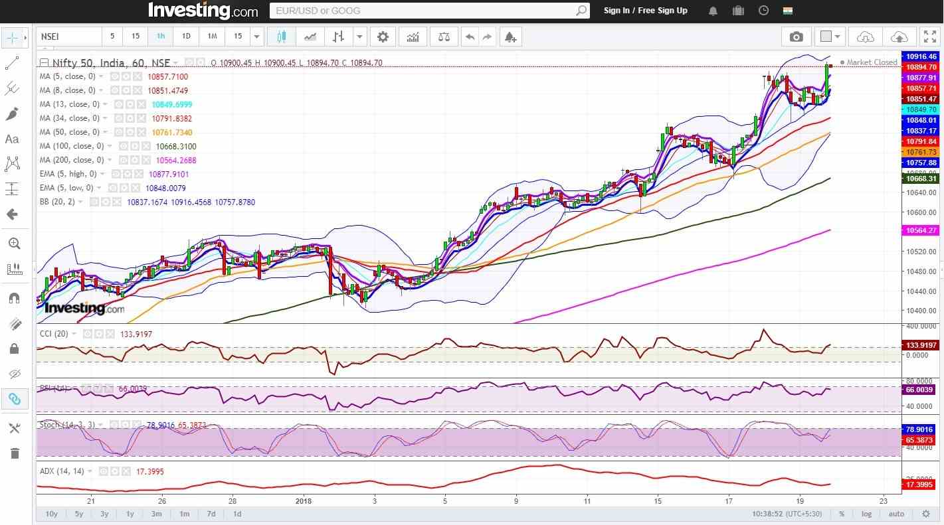
Task: Click the compare symbols scales icon
Action: click(x=442, y=37)
